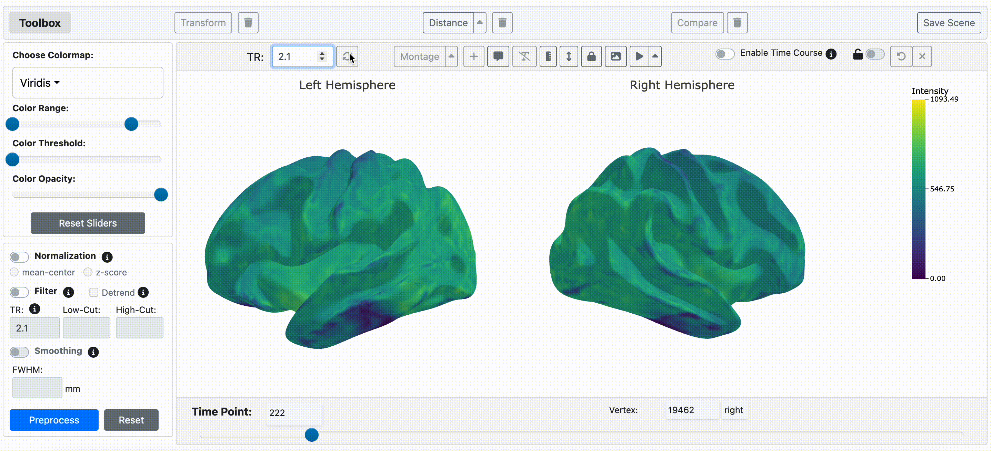The width and height of the screenshot is (991, 451).
Task: Expand the Montage dropdown arrow
Action: point(451,56)
